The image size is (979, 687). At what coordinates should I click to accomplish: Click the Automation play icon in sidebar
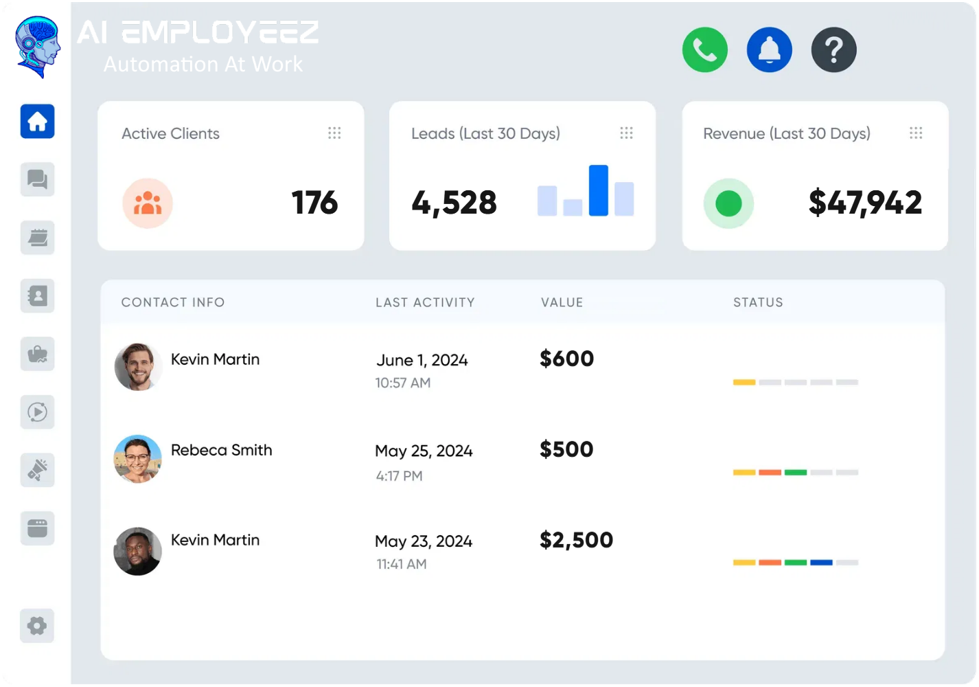[x=37, y=412]
